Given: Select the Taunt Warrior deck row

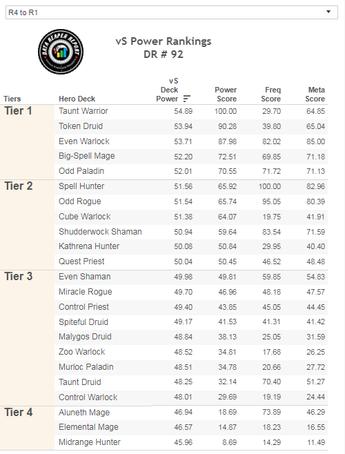Looking at the screenshot, I should click(191, 111).
